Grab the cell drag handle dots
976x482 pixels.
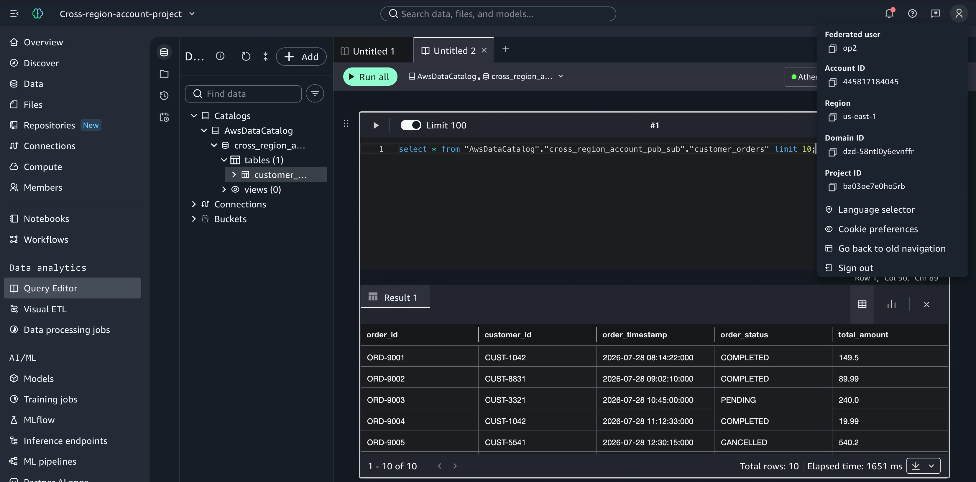point(346,123)
